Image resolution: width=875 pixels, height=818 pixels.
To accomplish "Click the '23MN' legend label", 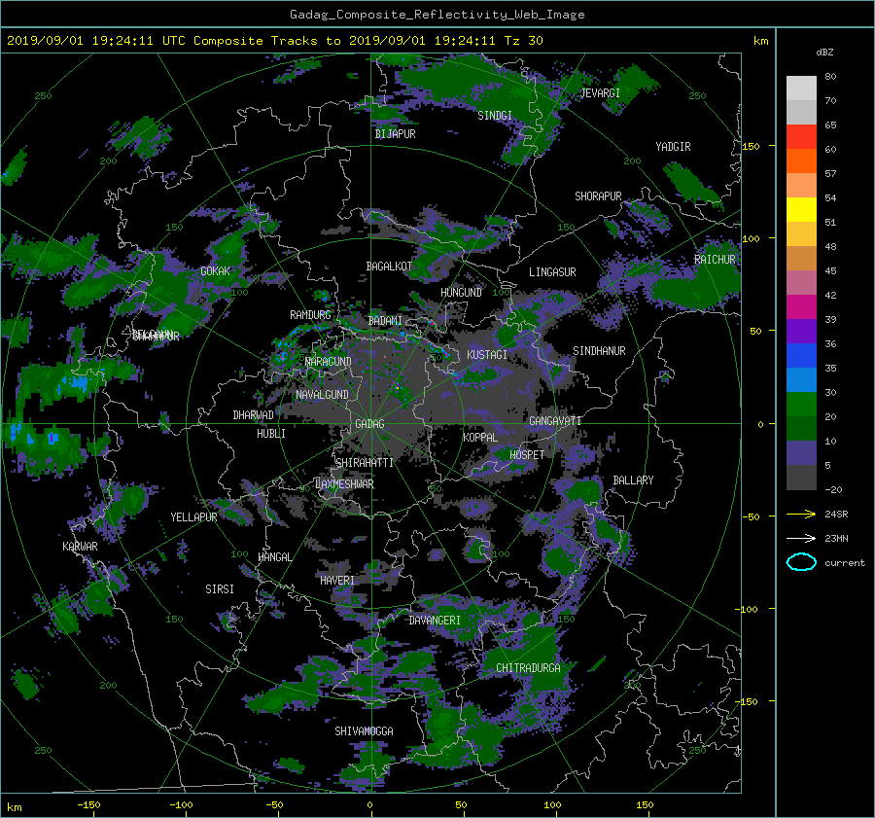I will [836, 538].
